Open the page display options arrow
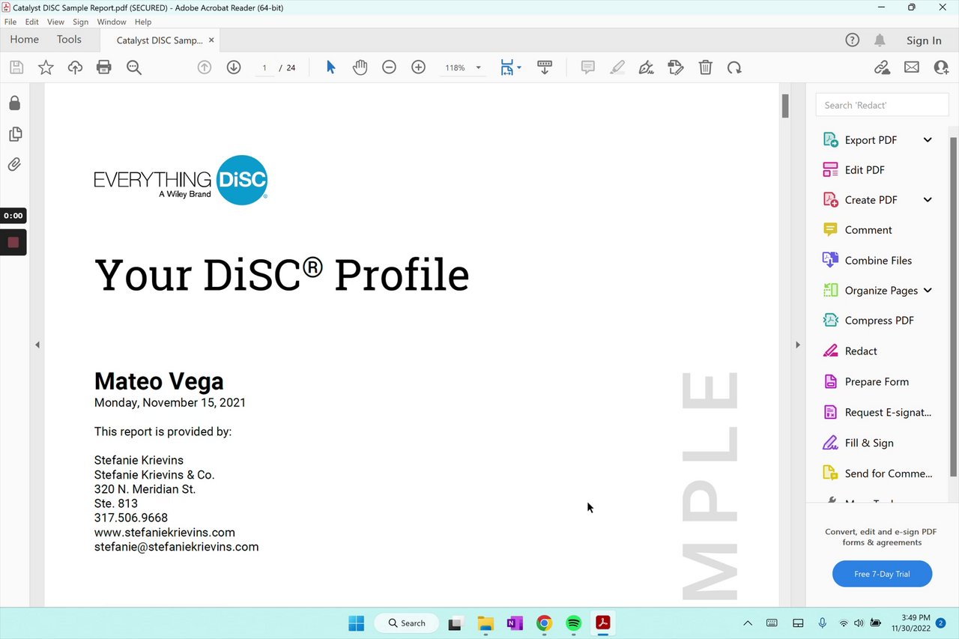 (x=519, y=68)
